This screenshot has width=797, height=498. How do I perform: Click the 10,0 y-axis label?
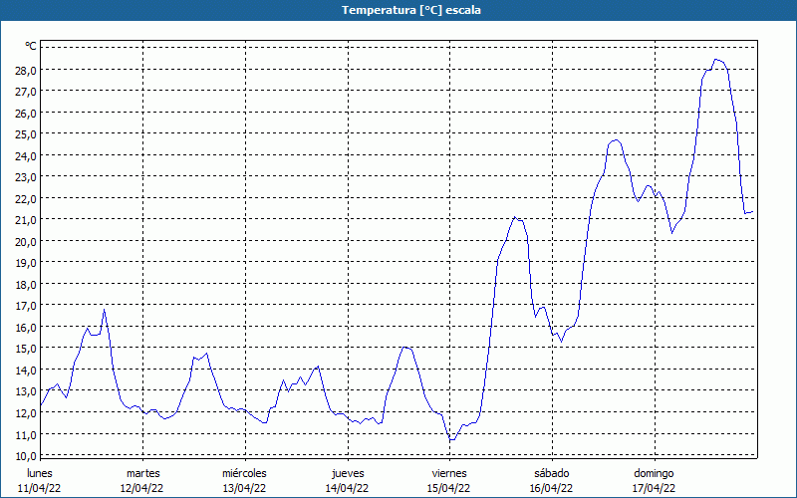coord(27,455)
